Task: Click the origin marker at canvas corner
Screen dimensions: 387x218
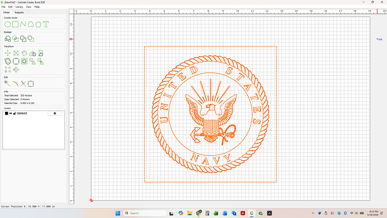Action: 91,201
